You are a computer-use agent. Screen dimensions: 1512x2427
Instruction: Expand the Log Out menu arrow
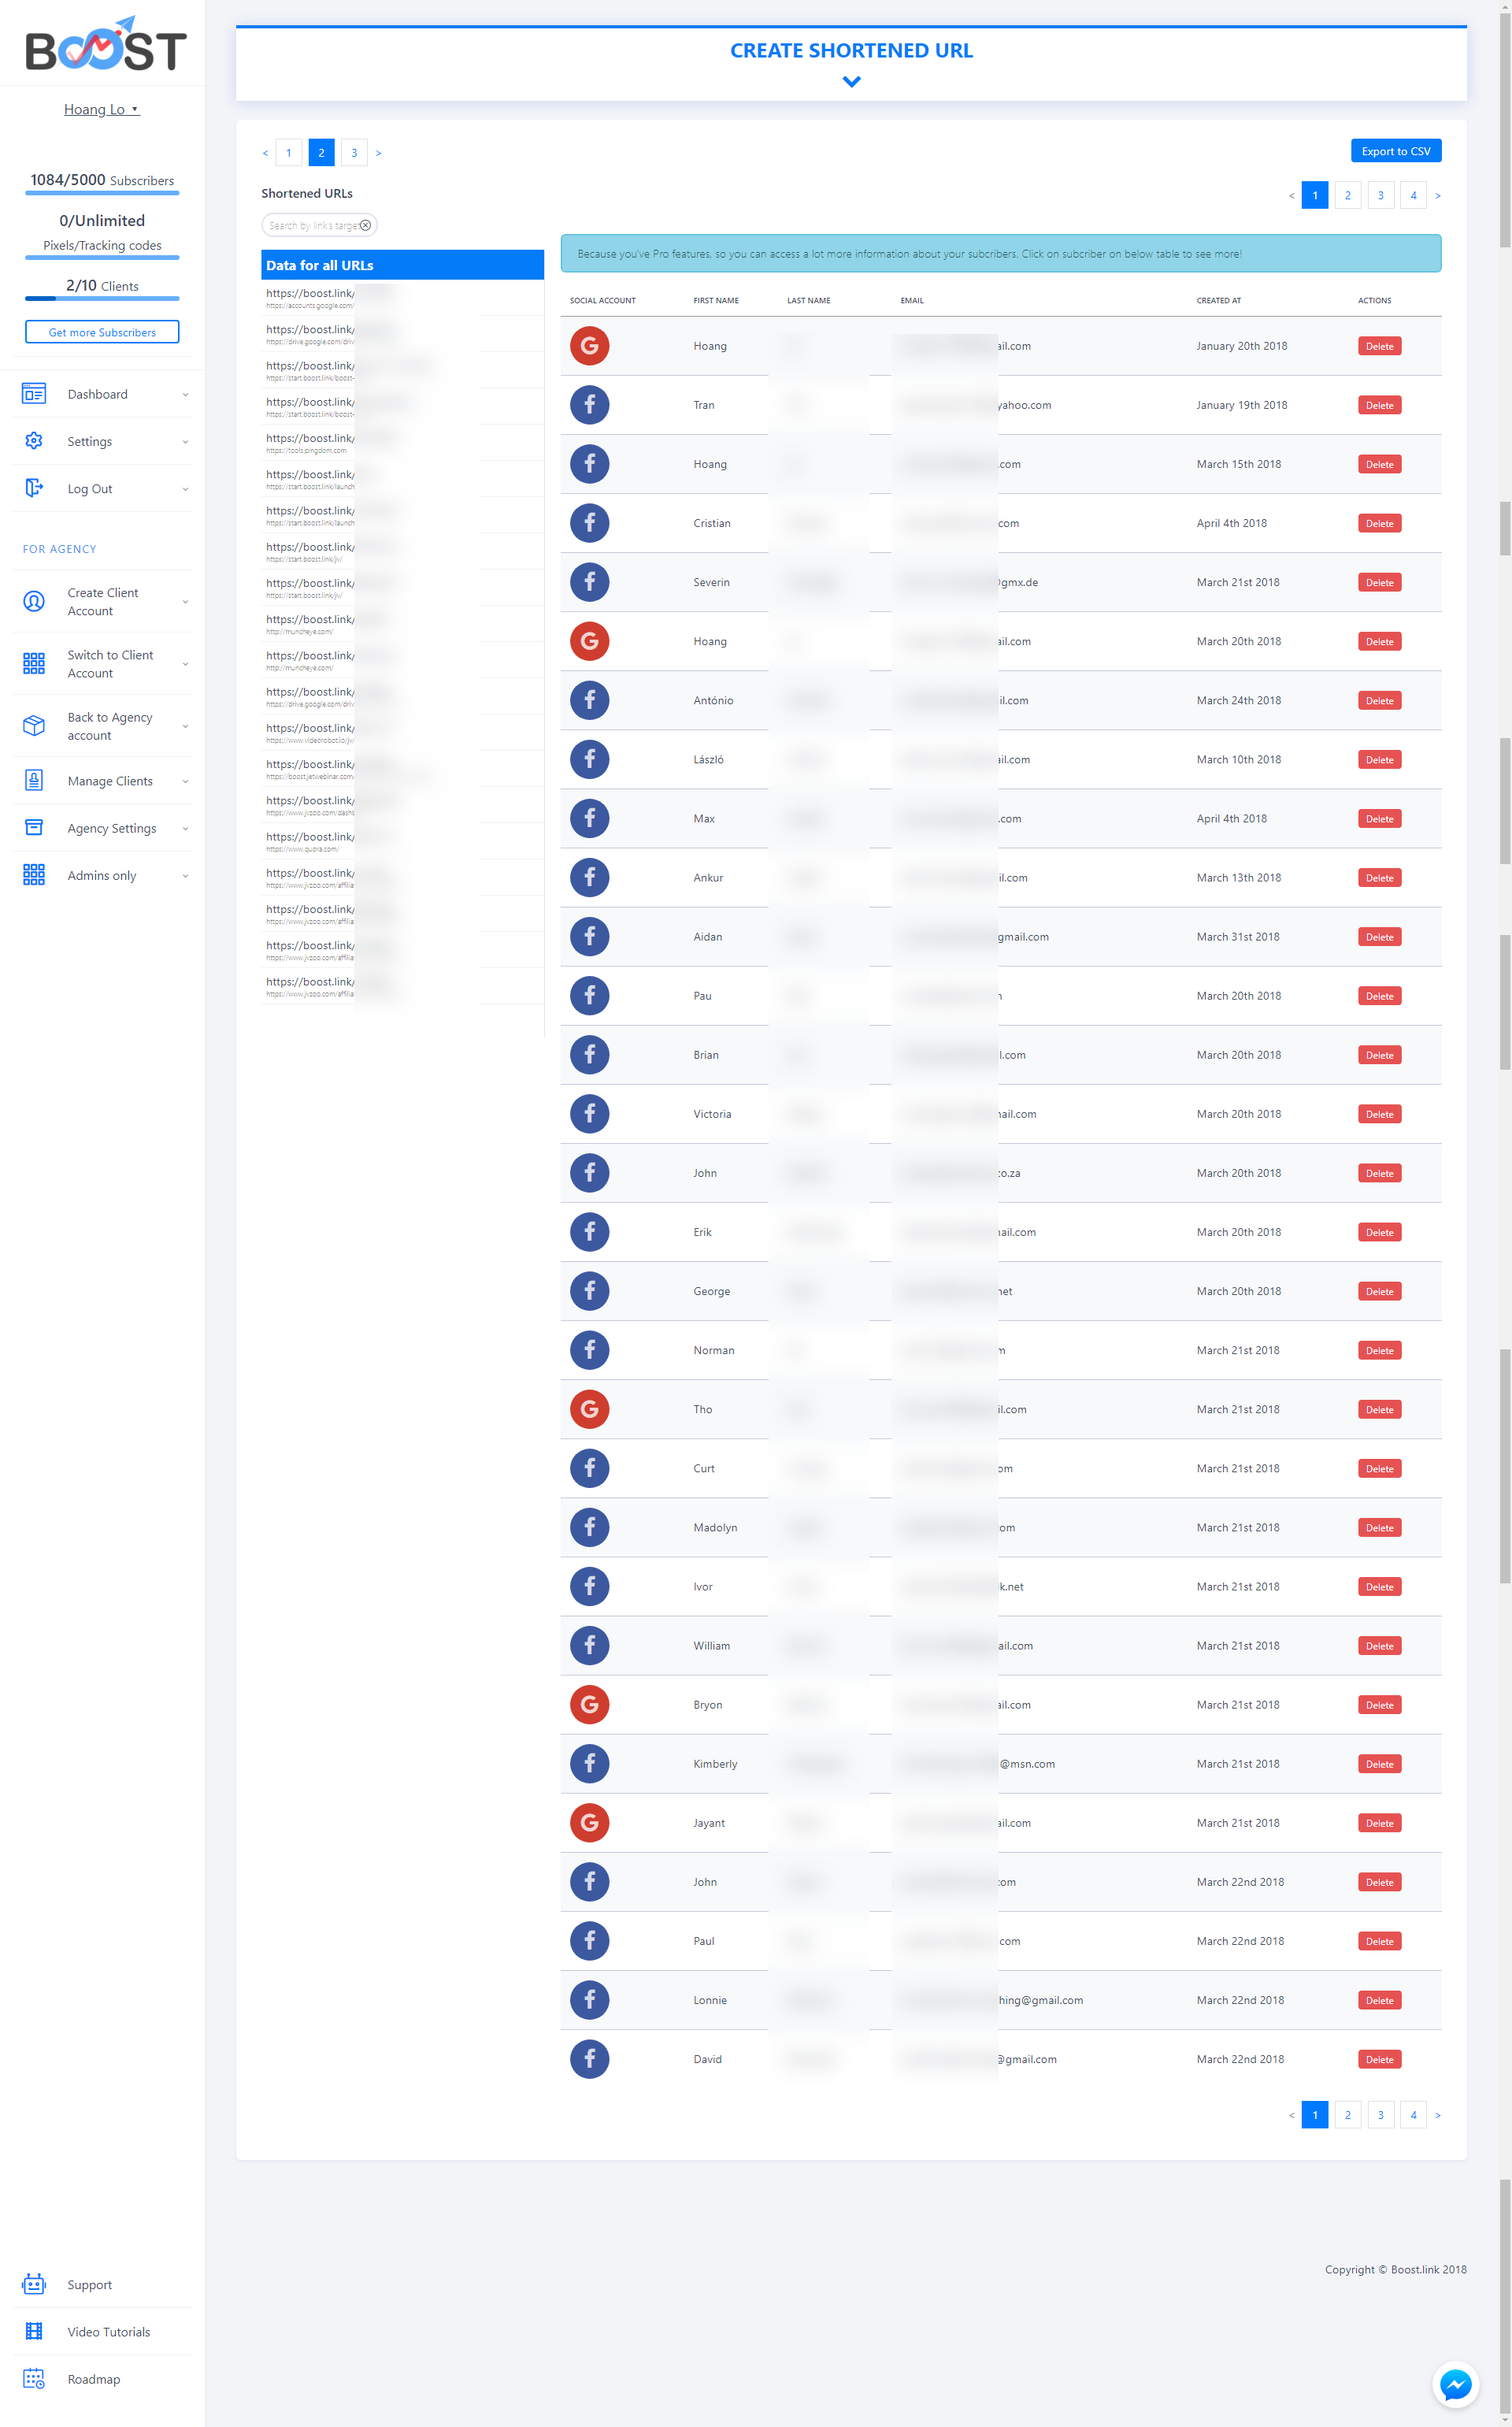185,489
